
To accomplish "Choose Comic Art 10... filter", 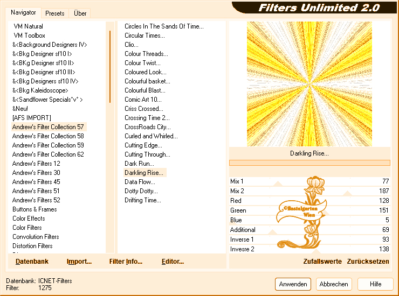I will (143, 100).
